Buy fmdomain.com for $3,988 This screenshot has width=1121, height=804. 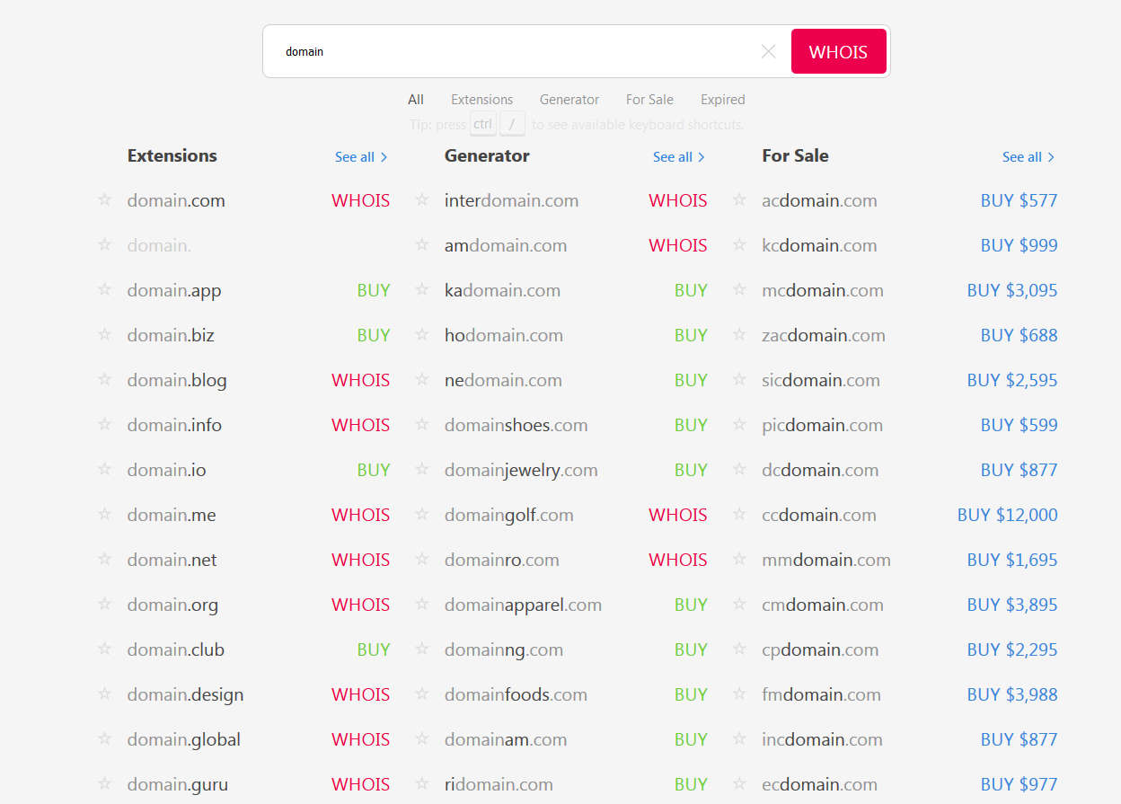click(1012, 694)
